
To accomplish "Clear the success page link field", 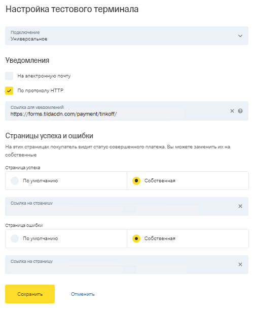I will 240,206.
